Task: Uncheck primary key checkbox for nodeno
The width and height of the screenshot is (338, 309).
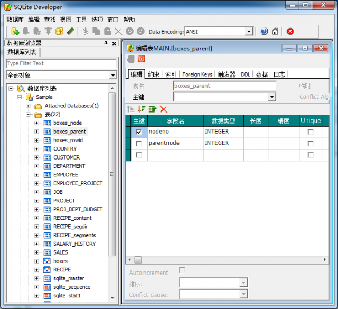Action: (139, 132)
